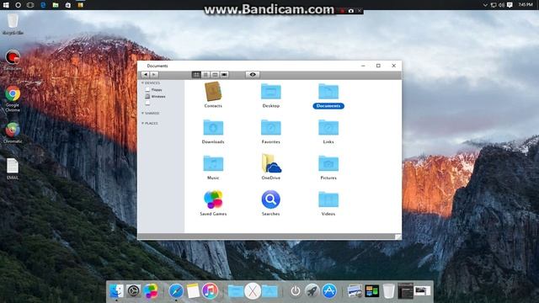Open the Action Center notifications icon
This screenshot has height=303, width=539.
pyautogui.click(x=510, y=5)
